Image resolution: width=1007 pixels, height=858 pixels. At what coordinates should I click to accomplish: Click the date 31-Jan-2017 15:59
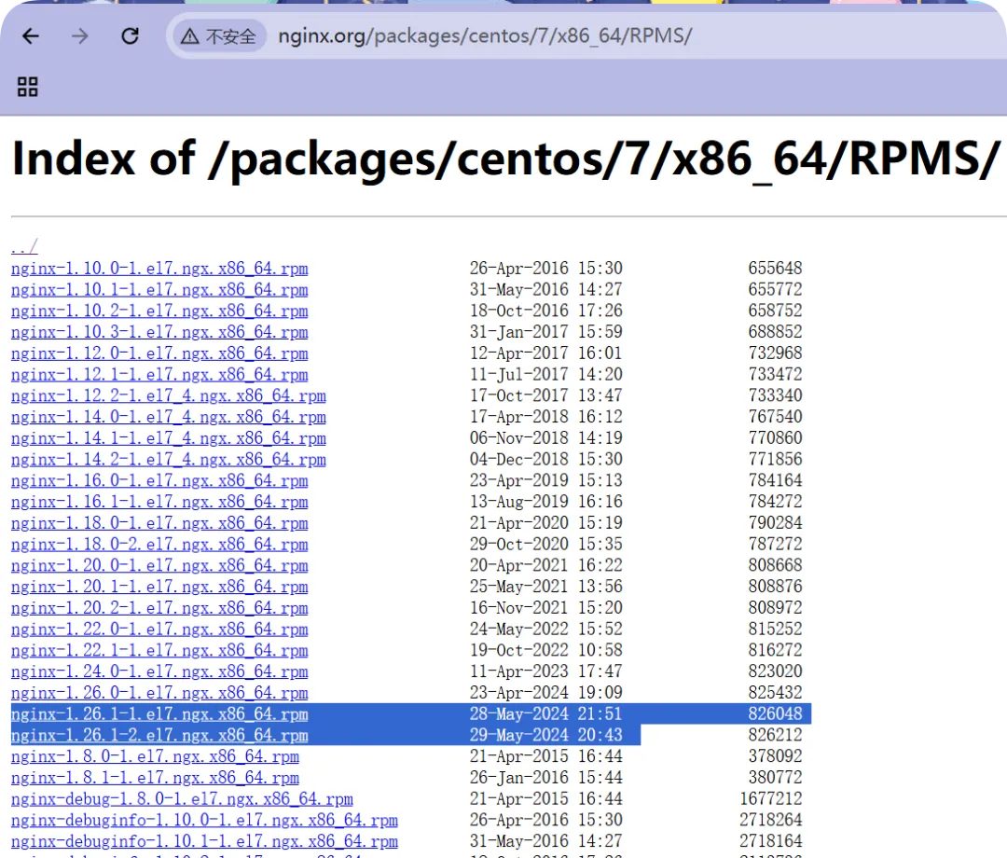(545, 331)
